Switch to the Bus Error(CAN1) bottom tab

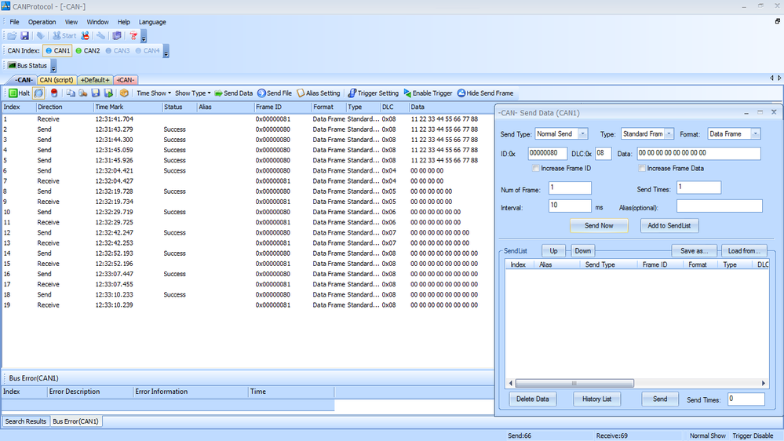(x=75, y=421)
